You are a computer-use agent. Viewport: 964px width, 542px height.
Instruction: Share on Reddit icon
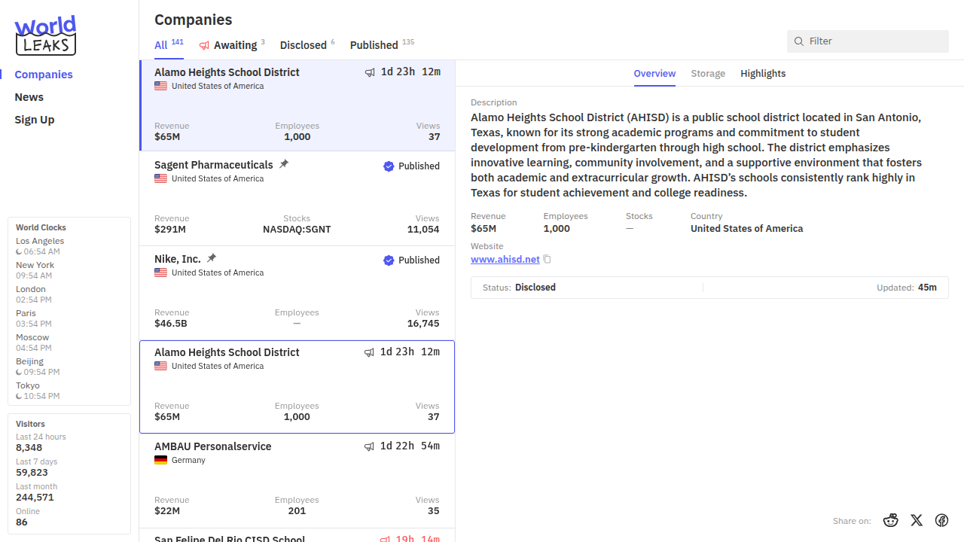coord(891,520)
